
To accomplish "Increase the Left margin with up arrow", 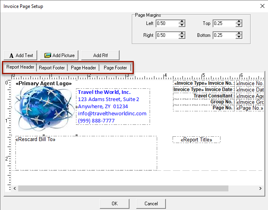I will pyautogui.click(x=182, y=21).
